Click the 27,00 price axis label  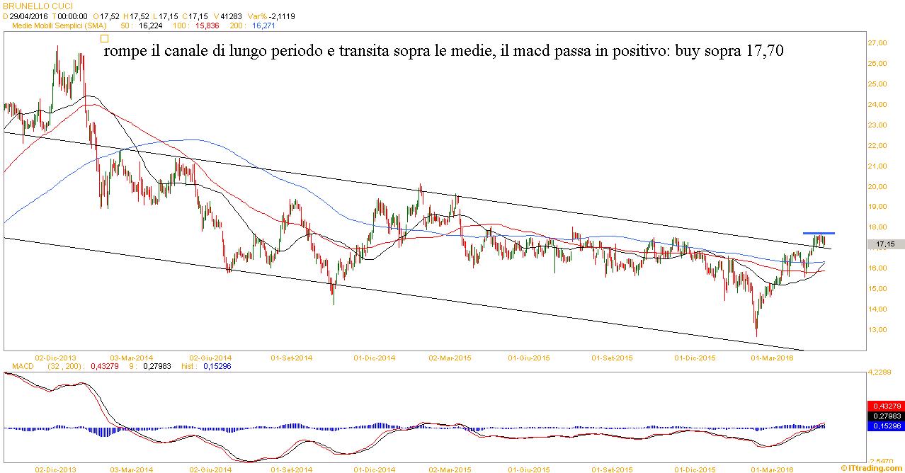pos(877,43)
